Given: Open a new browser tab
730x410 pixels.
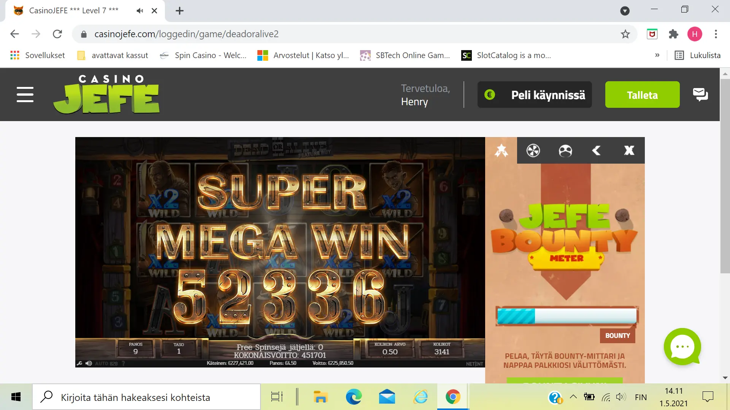Looking at the screenshot, I should [x=179, y=11].
